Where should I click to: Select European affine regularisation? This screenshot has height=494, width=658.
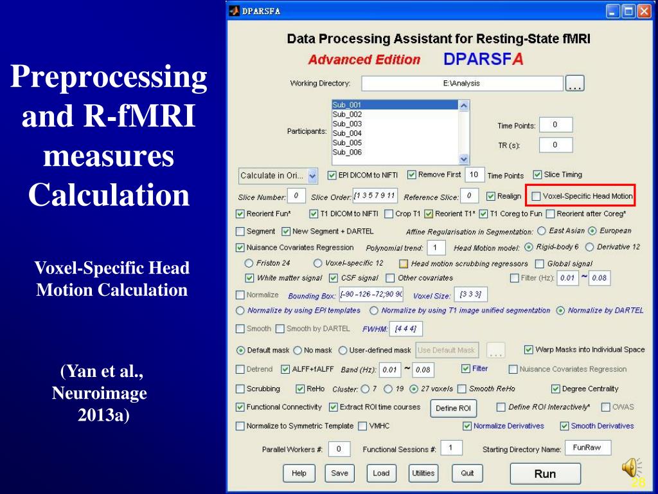point(592,231)
